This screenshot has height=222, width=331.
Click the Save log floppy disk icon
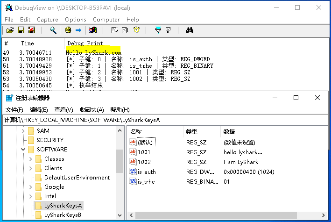21,30
